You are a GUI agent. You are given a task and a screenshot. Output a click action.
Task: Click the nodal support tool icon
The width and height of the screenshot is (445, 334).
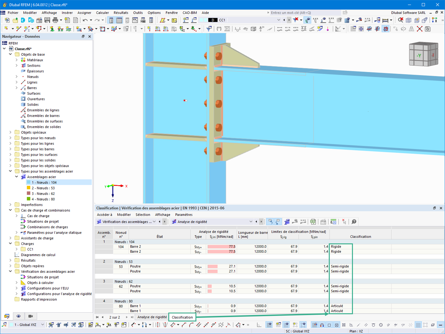click(x=52, y=29)
